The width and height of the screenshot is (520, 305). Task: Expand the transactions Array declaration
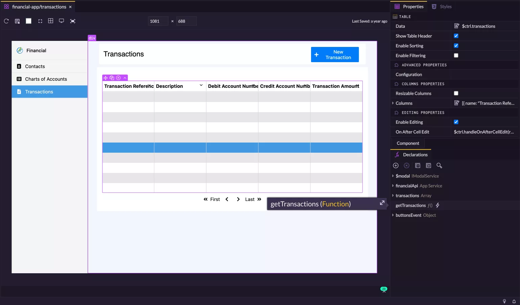click(393, 196)
